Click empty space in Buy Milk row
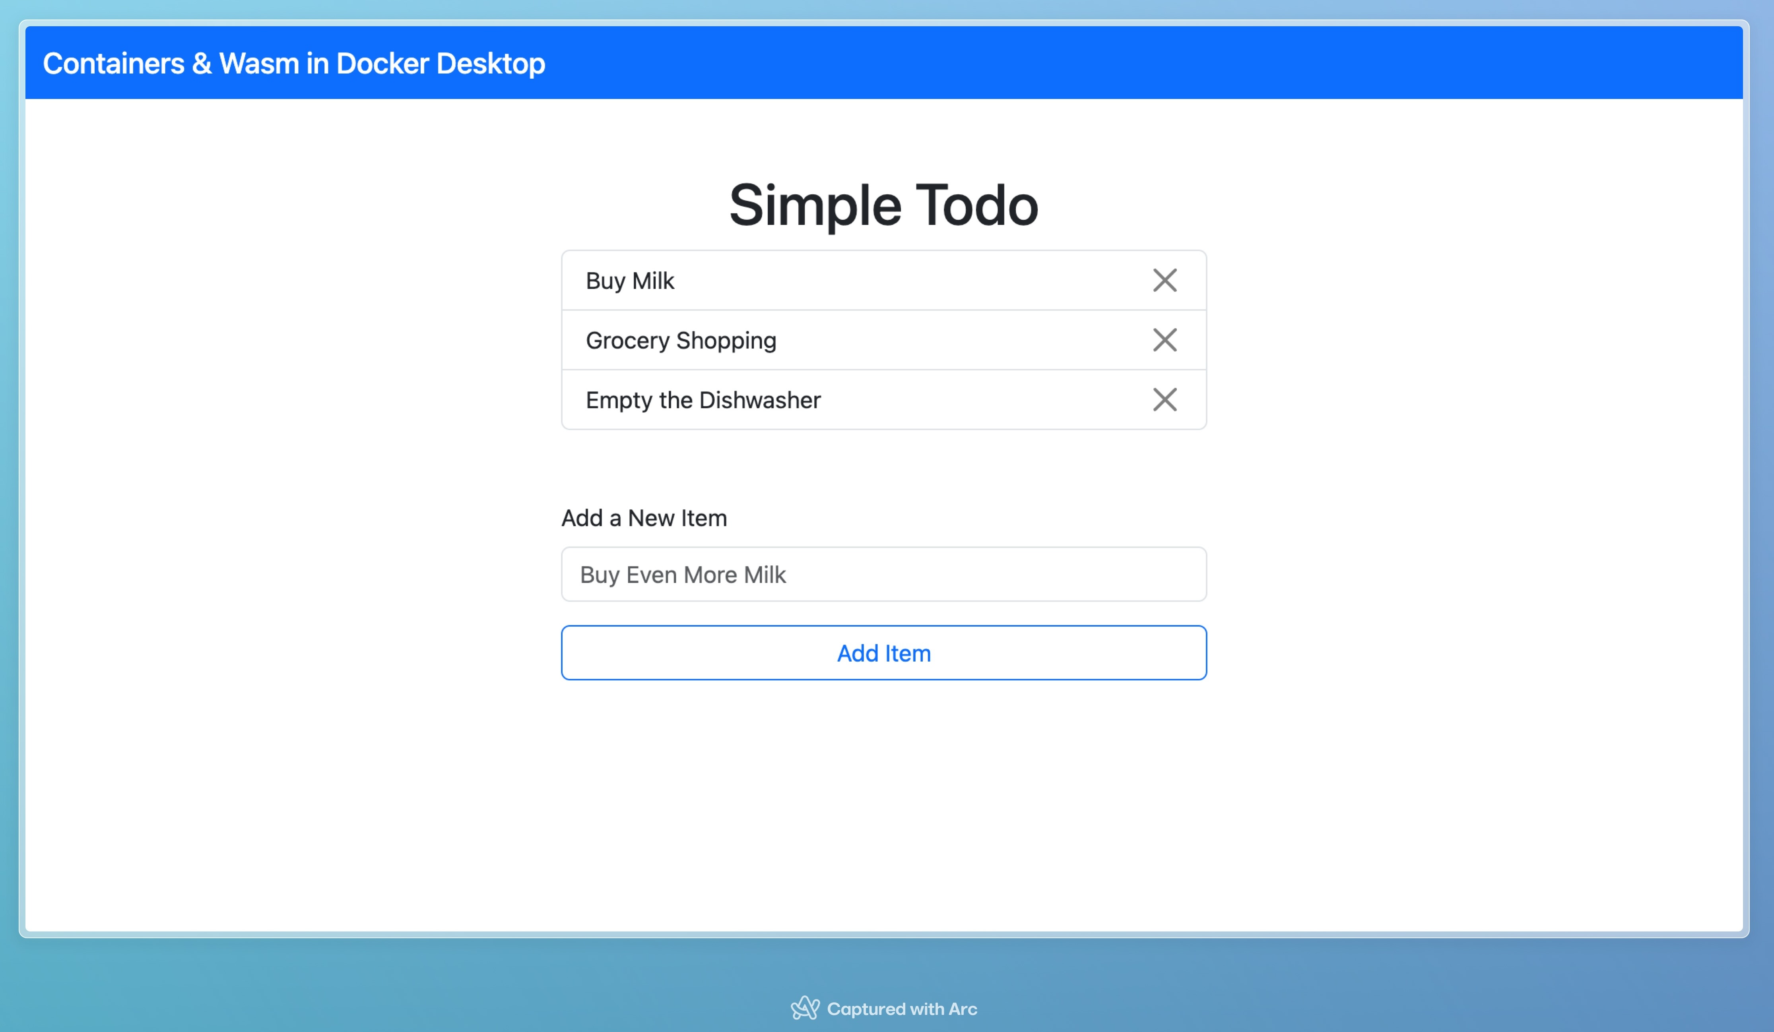 click(915, 281)
